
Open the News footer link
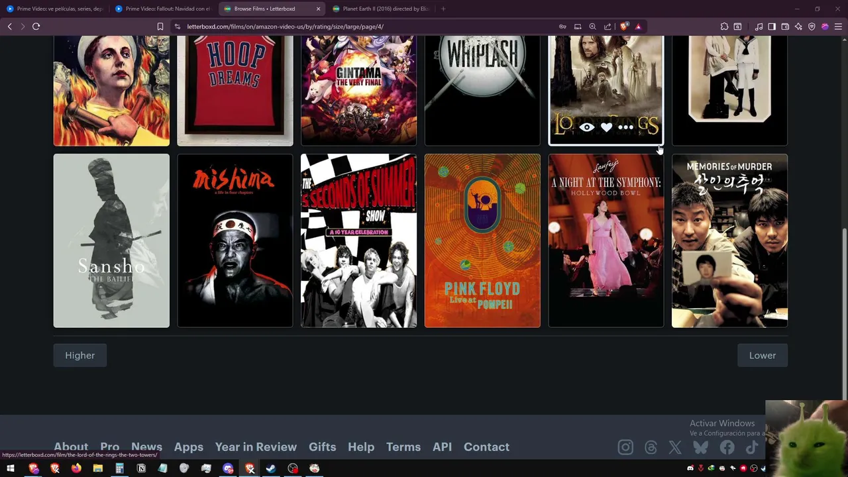tap(146, 447)
